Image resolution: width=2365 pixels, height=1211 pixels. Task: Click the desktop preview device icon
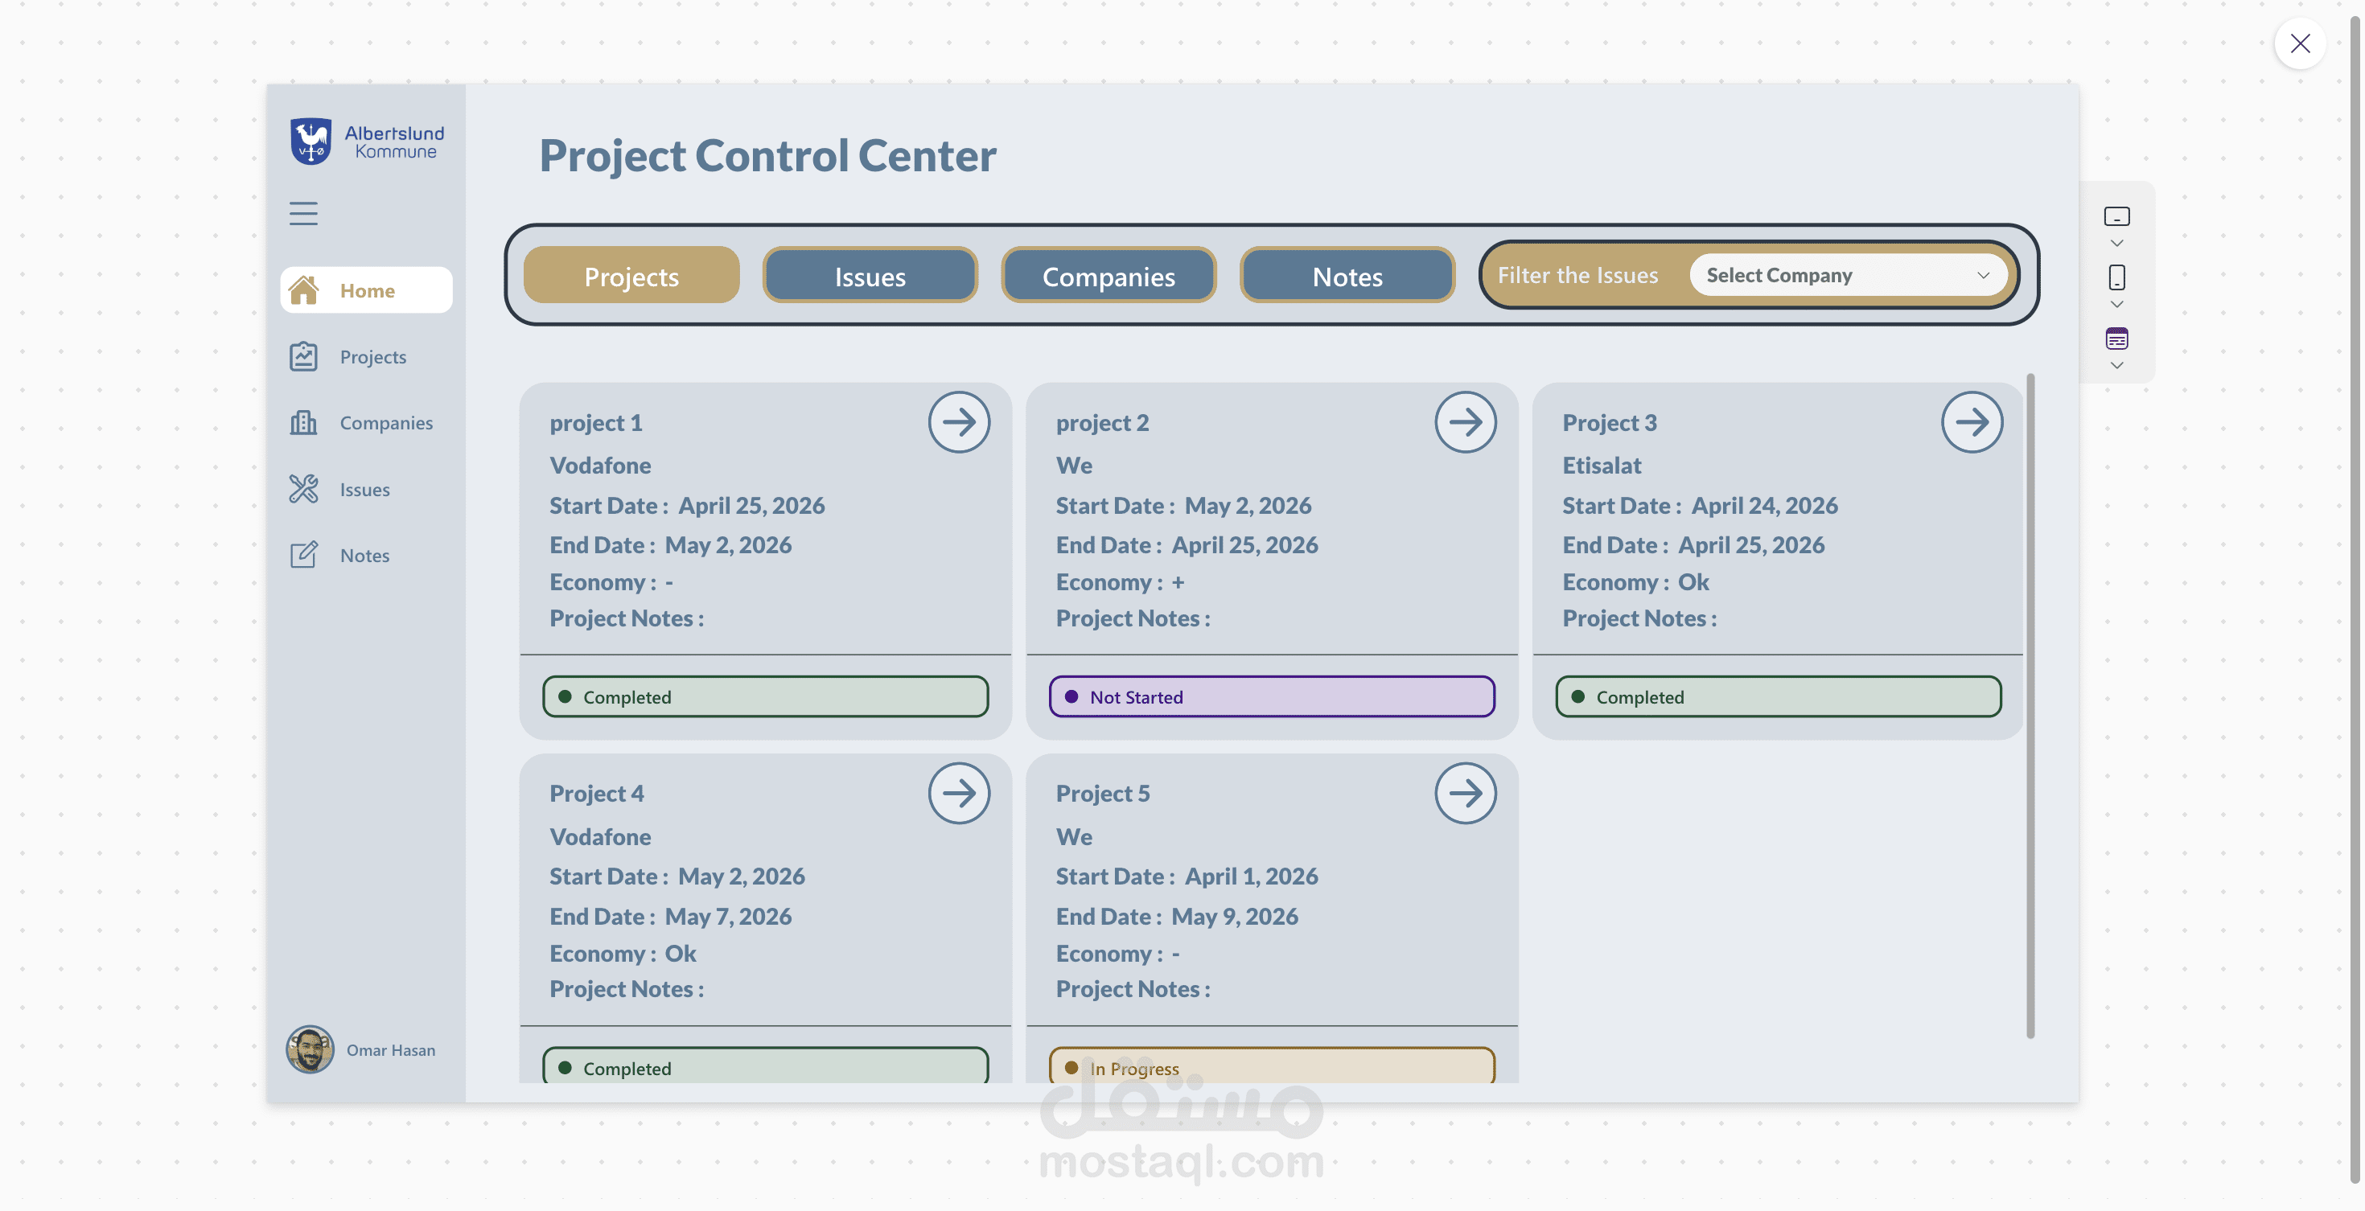[x=2116, y=216]
